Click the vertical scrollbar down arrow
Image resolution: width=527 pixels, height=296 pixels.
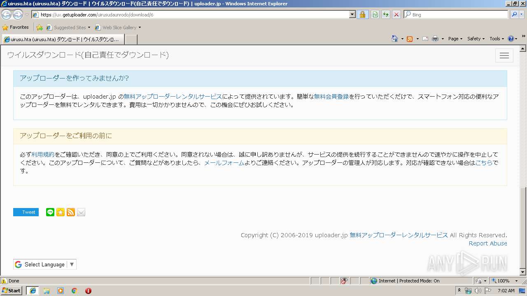pos(523,272)
